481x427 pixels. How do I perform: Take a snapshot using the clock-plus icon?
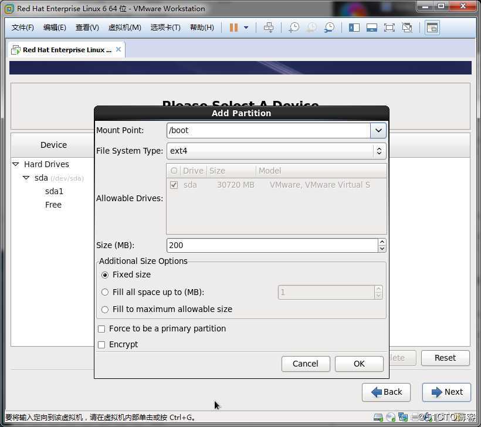[x=294, y=28]
